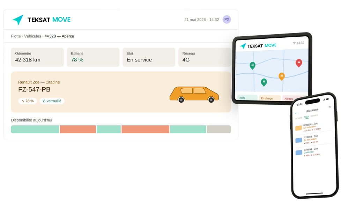Tap the blue thumbnail beside R74999
The image size is (349, 206).
tap(299, 140)
